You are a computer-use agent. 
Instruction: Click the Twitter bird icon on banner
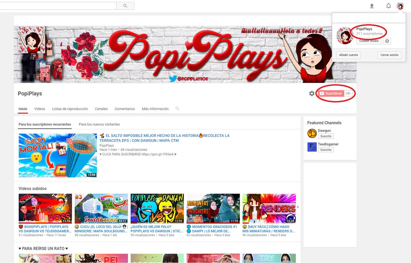coord(173,79)
